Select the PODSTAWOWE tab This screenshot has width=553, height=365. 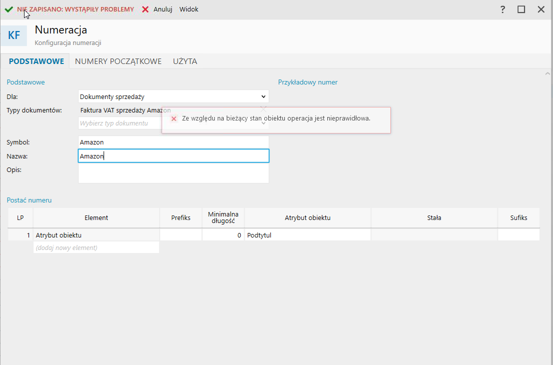click(x=37, y=61)
